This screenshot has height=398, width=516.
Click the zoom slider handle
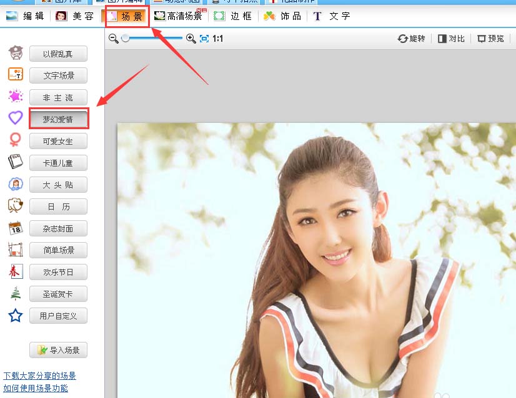tap(125, 39)
